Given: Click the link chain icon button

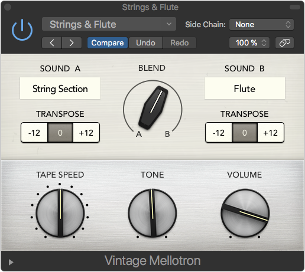Looking at the screenshot, I should point(284,42).
